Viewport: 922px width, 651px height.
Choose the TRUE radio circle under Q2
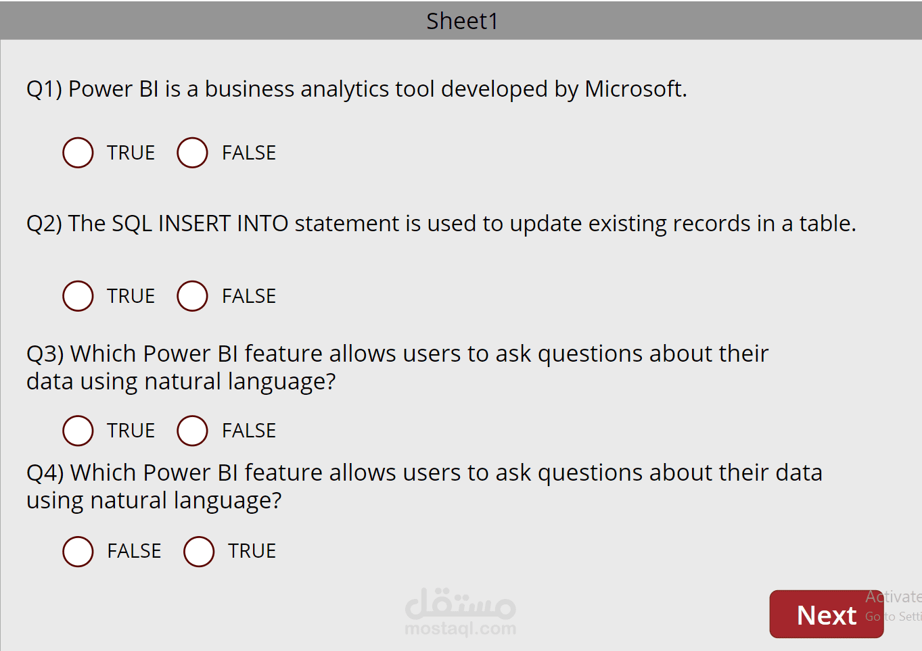coord(78,296)
